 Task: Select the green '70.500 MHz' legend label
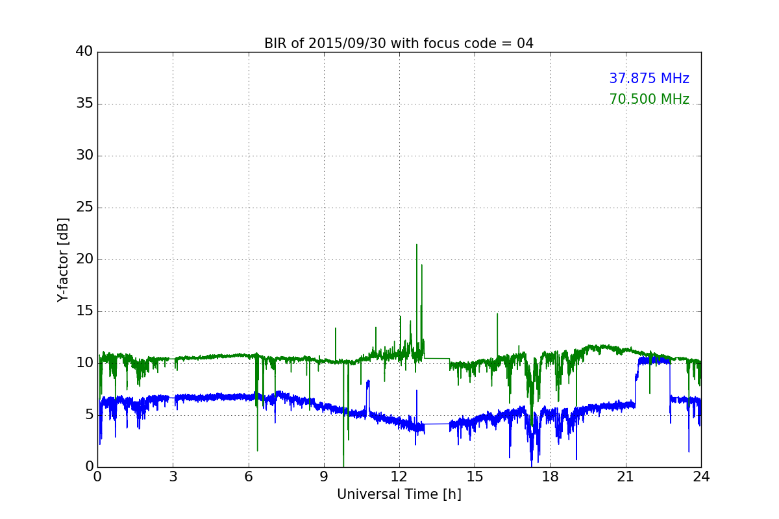coord(649,99)
